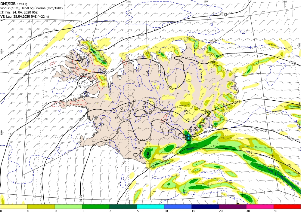Click the 'vindur (10m), T850 og úrkoma' line
Image resolution: width=301 pixels, height=213 pixels.
point(32,8)
